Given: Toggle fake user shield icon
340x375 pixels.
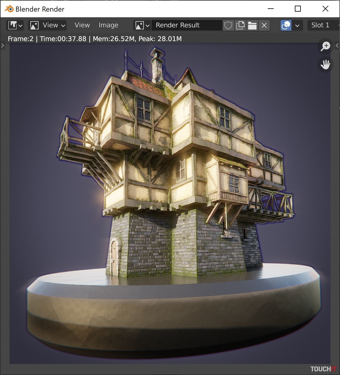Looking at the screenshot, I should [x=228, y=25].
